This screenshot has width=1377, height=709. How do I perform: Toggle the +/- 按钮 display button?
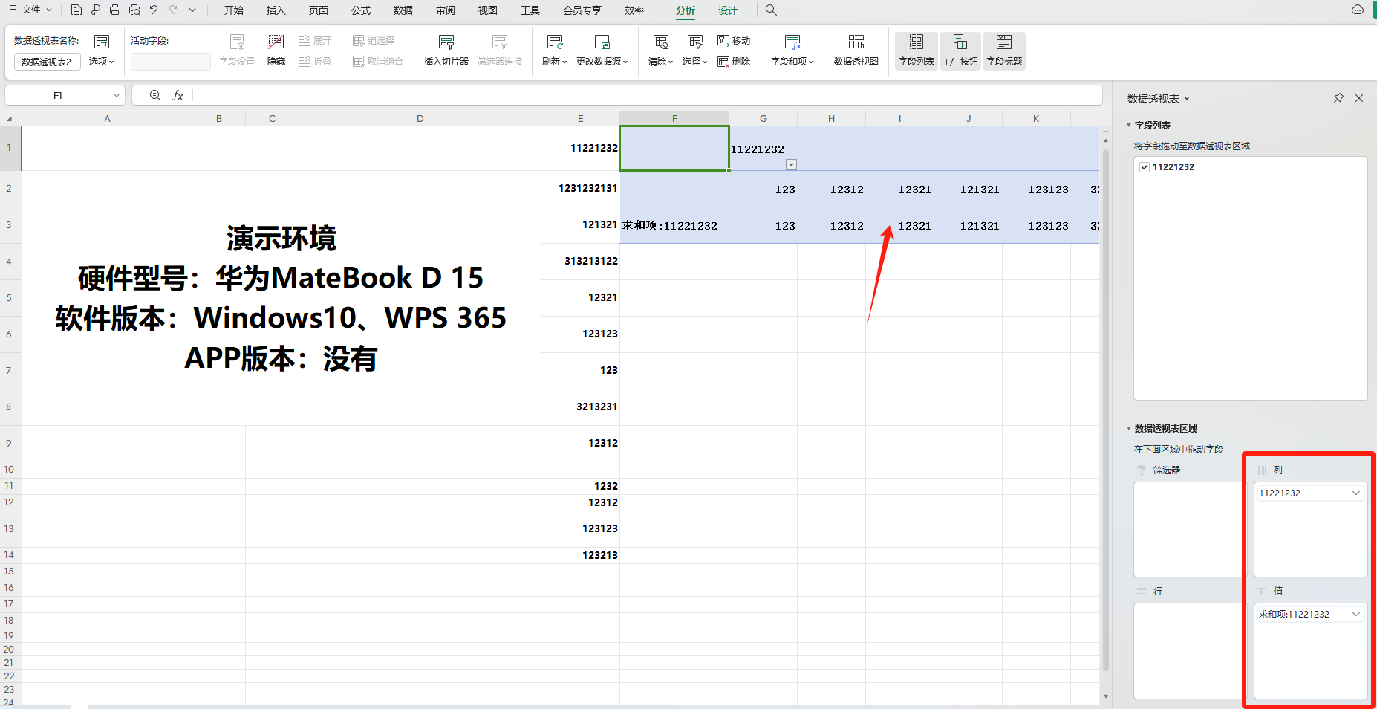click(960, 51)
